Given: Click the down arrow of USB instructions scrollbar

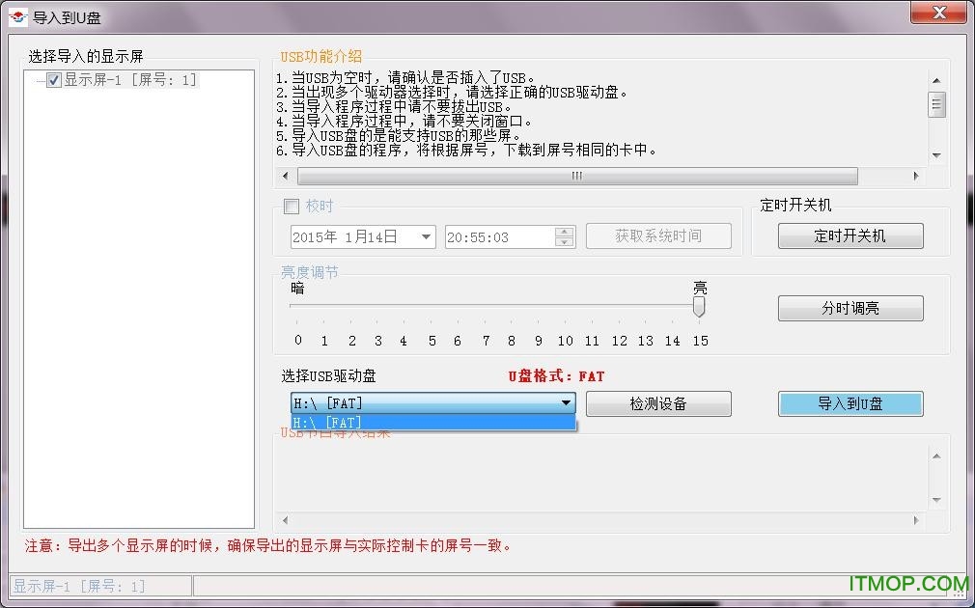Looking at the screenshot, I should point(936,154).
